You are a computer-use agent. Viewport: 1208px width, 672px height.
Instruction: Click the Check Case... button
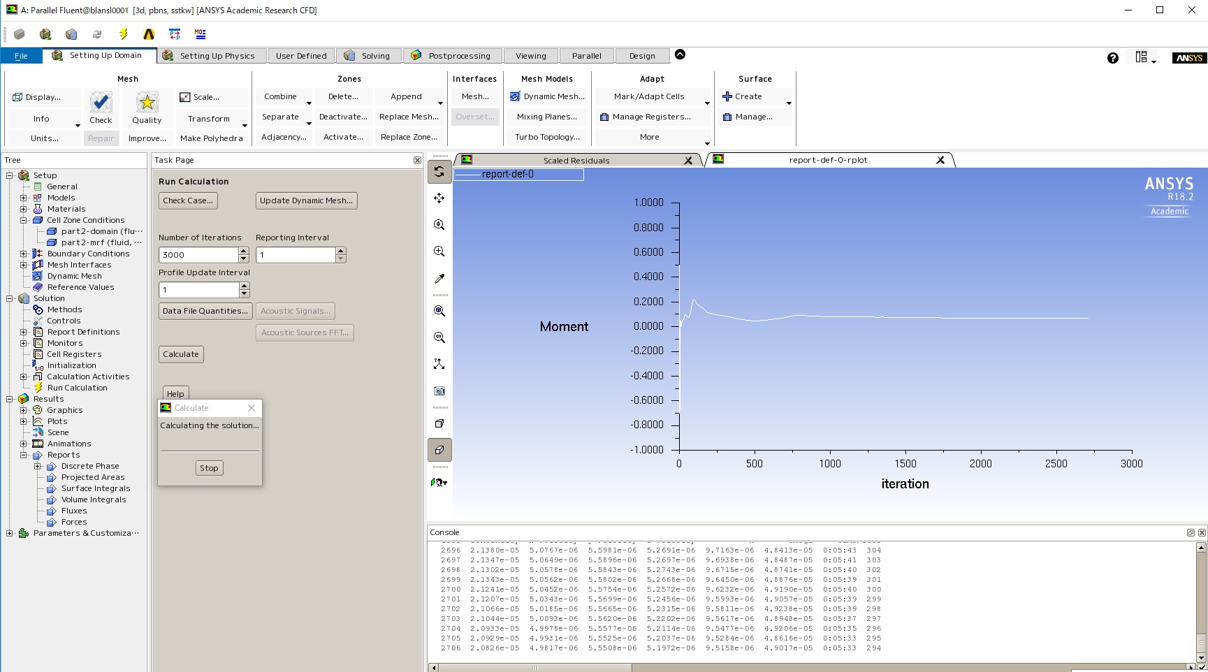[x=188, y=200]
